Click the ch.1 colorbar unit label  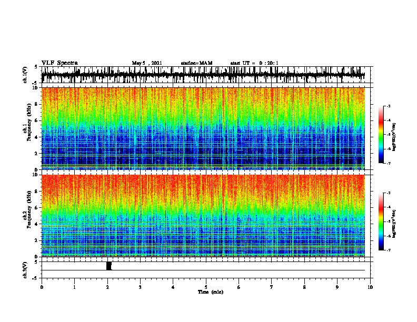click(x=394, y=137)
